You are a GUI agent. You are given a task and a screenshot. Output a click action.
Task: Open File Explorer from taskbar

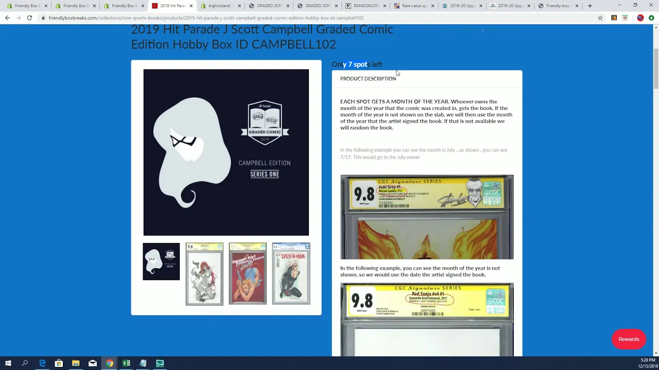click(76, 363)
